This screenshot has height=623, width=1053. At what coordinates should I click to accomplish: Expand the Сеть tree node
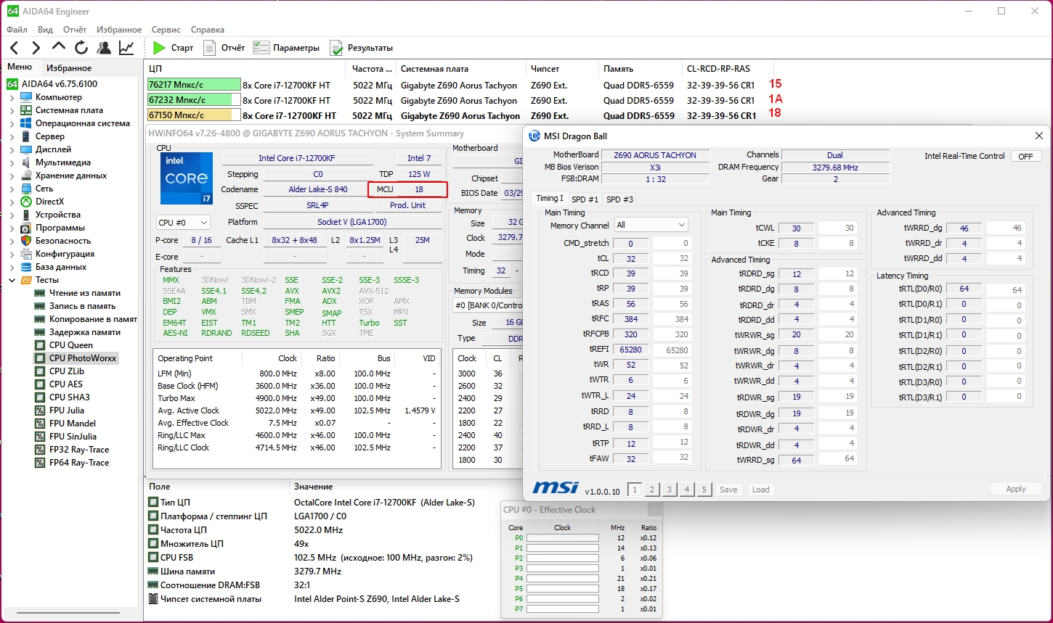(x=12, y=189)
